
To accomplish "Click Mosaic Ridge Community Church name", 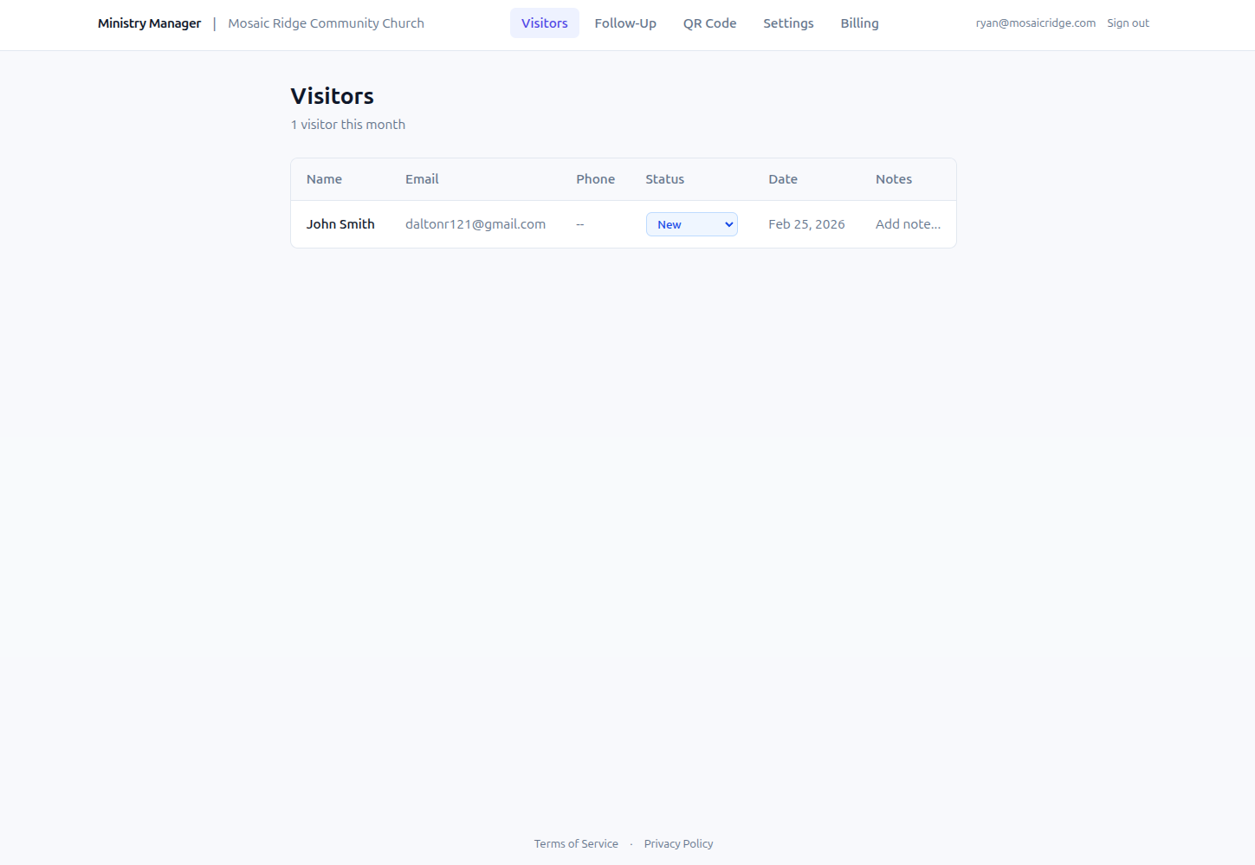I will point(326,23).
